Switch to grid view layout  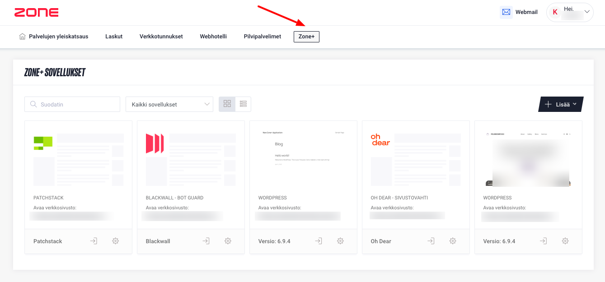point(227,104)
